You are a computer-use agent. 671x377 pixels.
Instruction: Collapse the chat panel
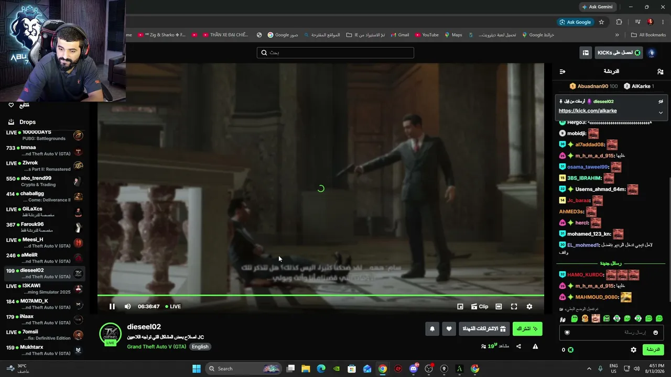point(562,71)
